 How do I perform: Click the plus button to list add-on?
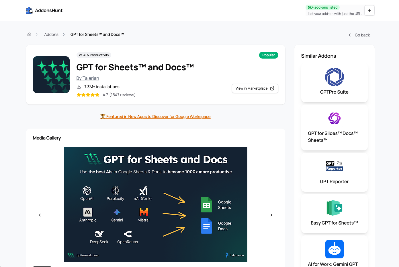coord(369,10)
